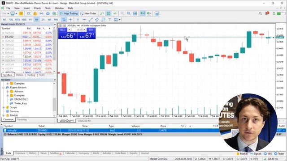The width and height of the screenshot is (287, 161).
Task: Open the Market Watch dollar icon
Action: 21,13
